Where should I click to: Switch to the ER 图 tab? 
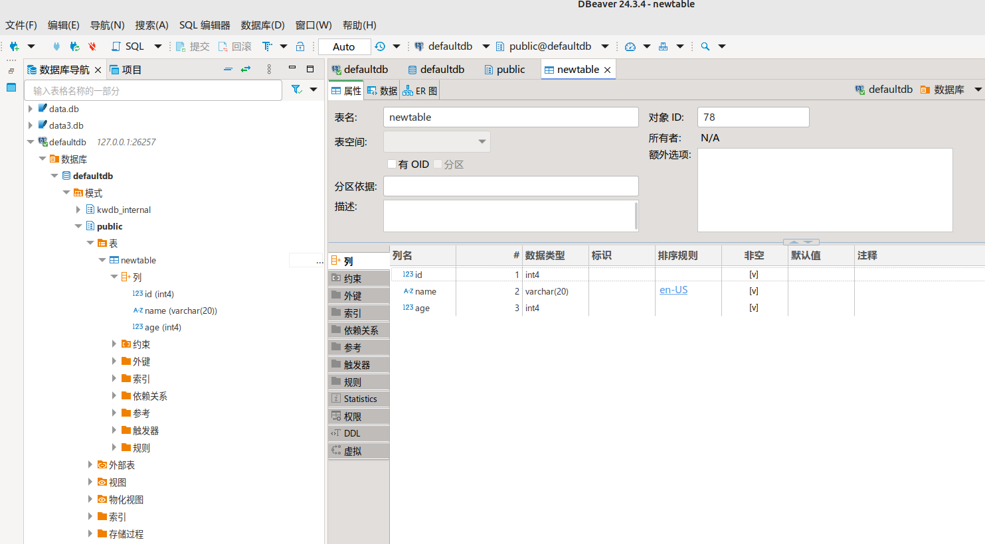click(420, 91)
